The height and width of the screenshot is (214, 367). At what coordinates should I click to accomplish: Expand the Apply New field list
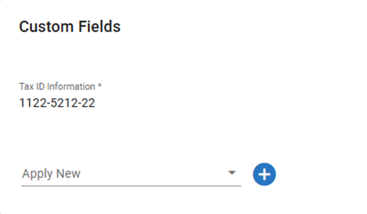tap(231, 173)
